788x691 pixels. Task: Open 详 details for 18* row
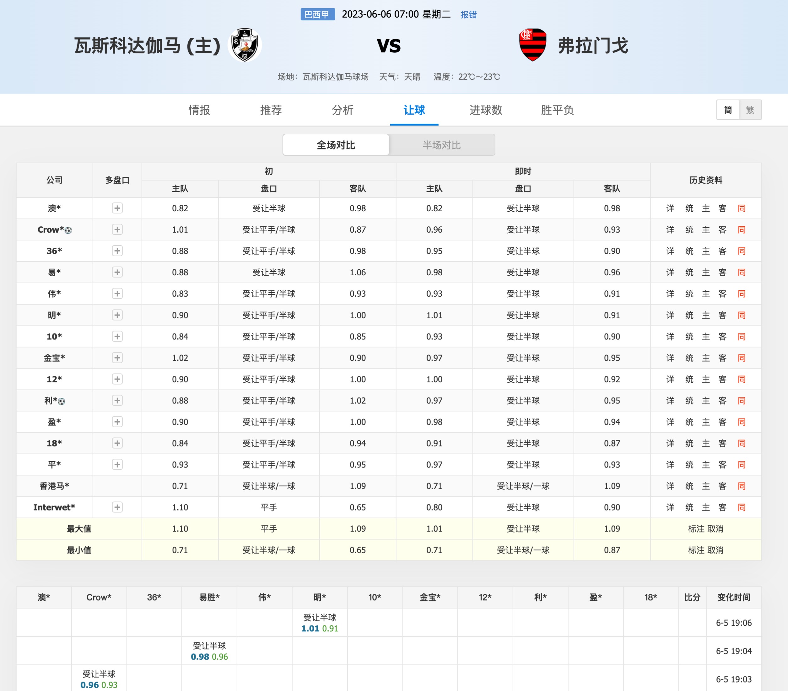point(670,443)
